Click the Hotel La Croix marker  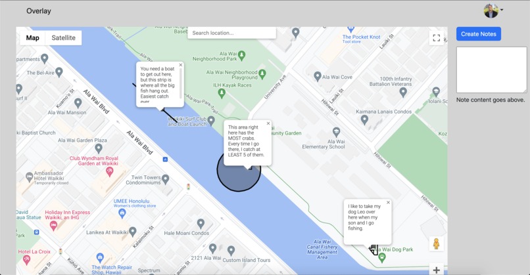26,259
